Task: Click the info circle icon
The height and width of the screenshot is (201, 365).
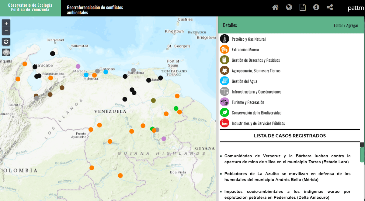Action: point(316,7)
